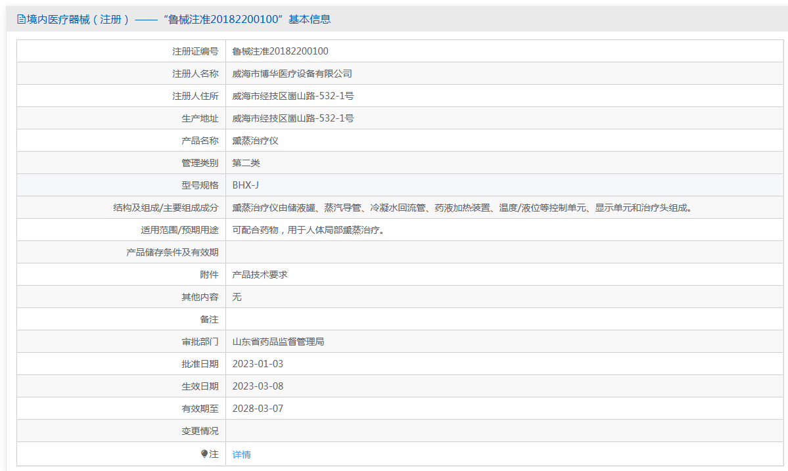The image size is (788, 471).
Task: Select approval department 山东省药品监督管理局
Action: [x=278, y=342]
